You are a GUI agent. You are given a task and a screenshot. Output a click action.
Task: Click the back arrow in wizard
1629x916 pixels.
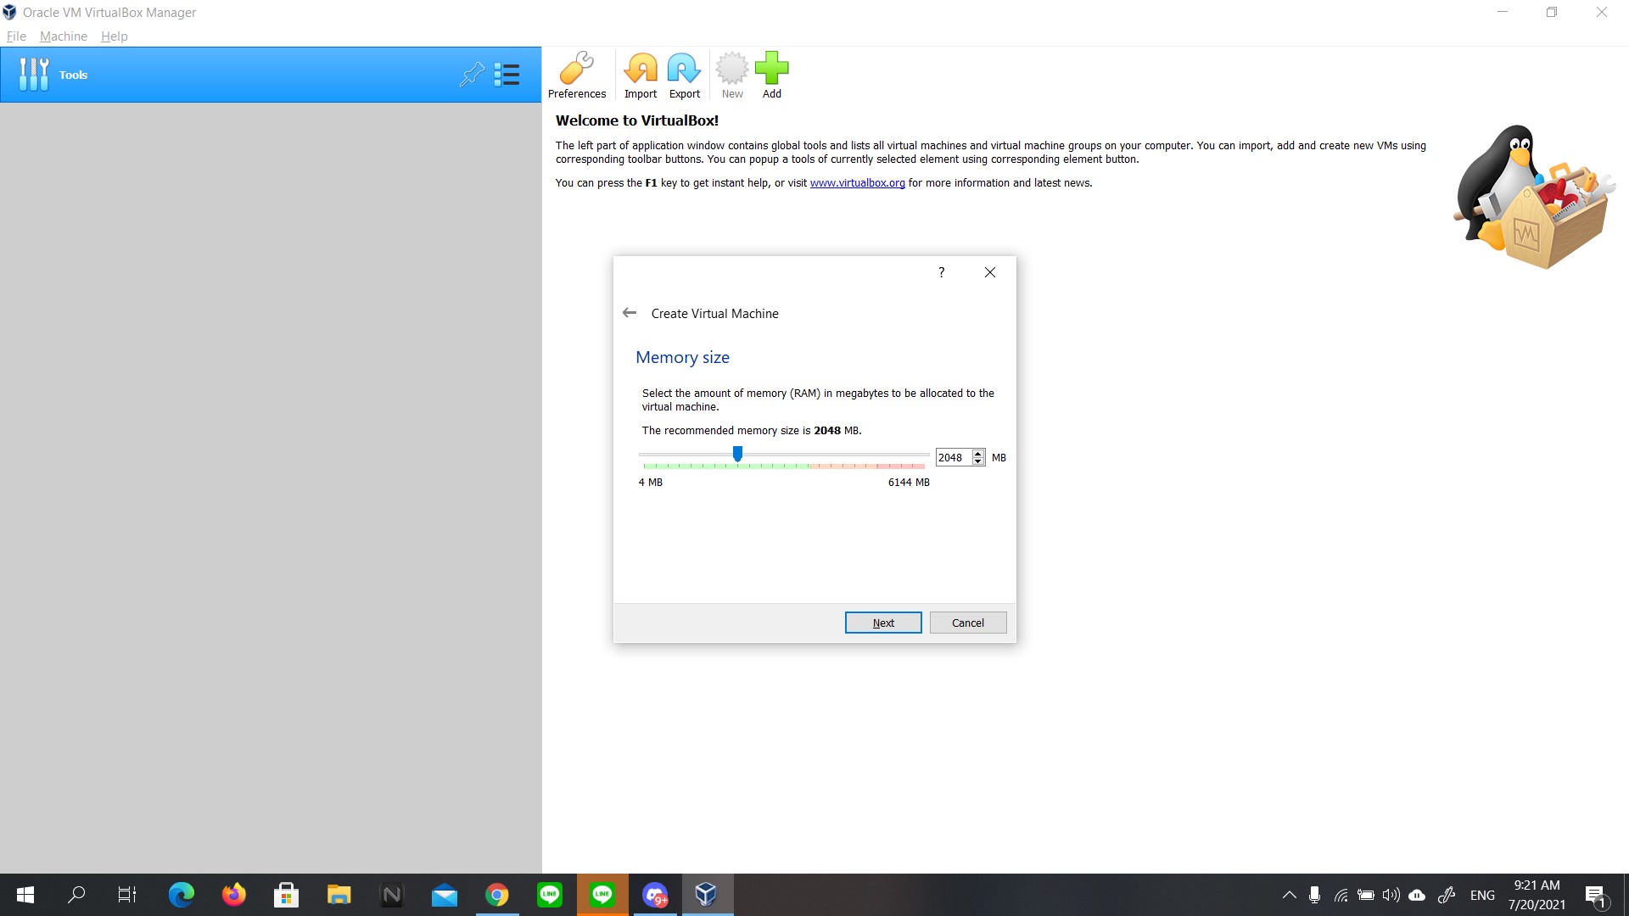(630, 313)
